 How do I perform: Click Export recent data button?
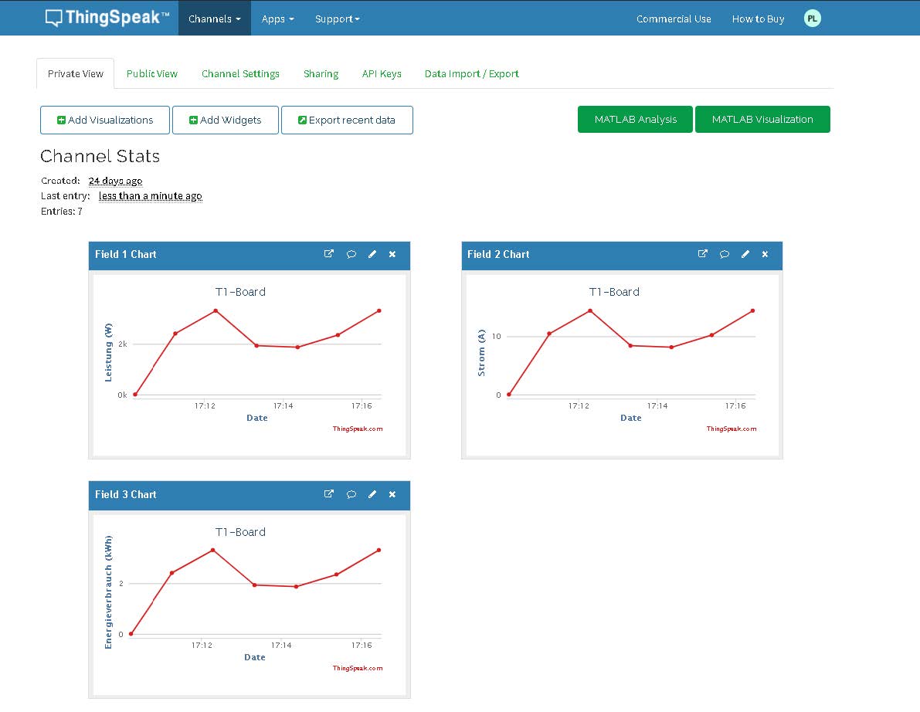click(347, 120)
